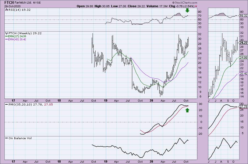Screen dimensions: 248x164
Task: Click the red down-triangle change indicator
Action: point(196,6)
